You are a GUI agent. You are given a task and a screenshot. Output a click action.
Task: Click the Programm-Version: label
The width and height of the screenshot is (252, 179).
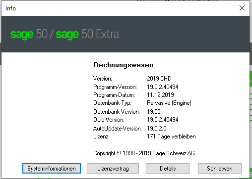point(115,87)
